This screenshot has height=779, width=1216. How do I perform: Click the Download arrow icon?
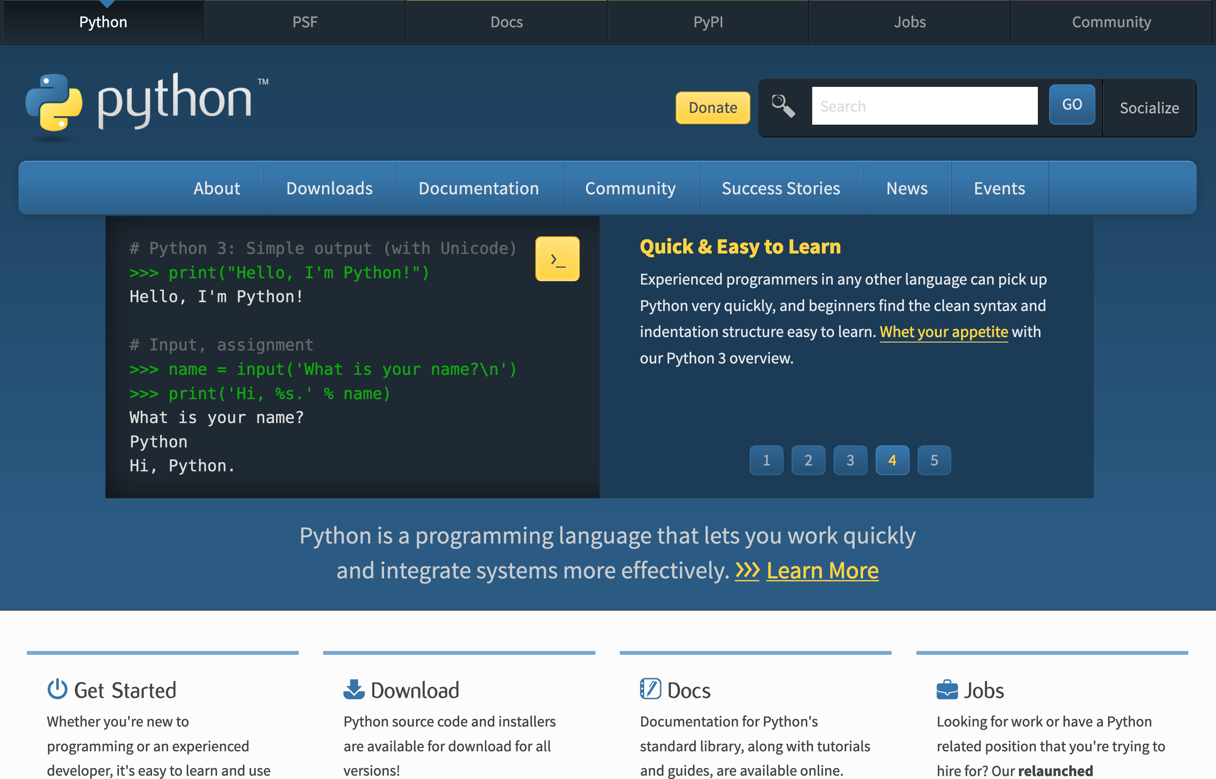[x=353, y=690]
